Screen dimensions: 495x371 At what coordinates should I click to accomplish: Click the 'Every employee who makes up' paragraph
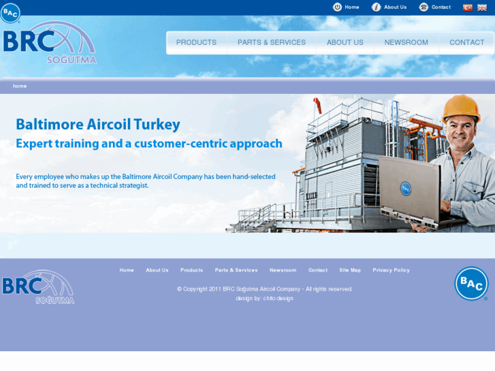coord(146,181)
